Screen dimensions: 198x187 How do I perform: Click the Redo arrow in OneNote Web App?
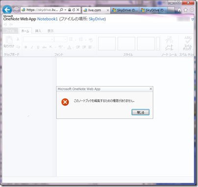pyautogui.click(x=11, y=25)
